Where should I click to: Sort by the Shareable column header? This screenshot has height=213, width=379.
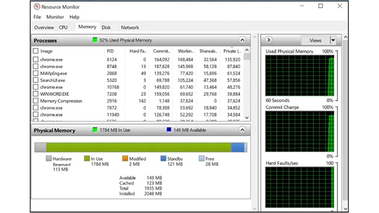[x=208, y=51]
